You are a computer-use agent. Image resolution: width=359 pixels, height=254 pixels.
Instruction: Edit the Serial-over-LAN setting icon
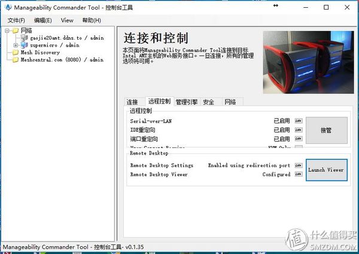[x=299, y=121]
